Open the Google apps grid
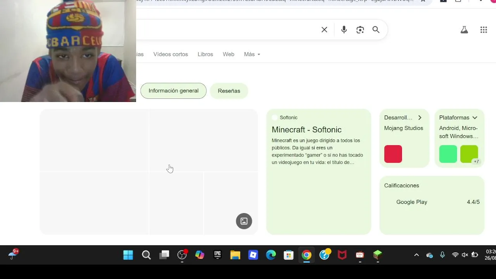This screenshot has width=496, height=279. click(x=484, y=30)
